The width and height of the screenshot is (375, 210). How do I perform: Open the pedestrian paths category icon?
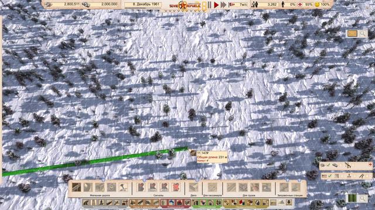(x=101, y=202)
